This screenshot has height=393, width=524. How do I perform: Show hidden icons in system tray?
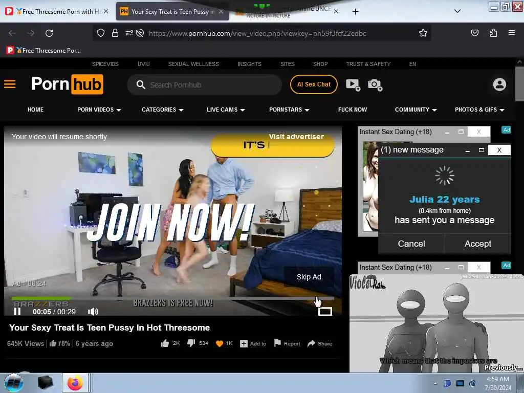point(435,383)
